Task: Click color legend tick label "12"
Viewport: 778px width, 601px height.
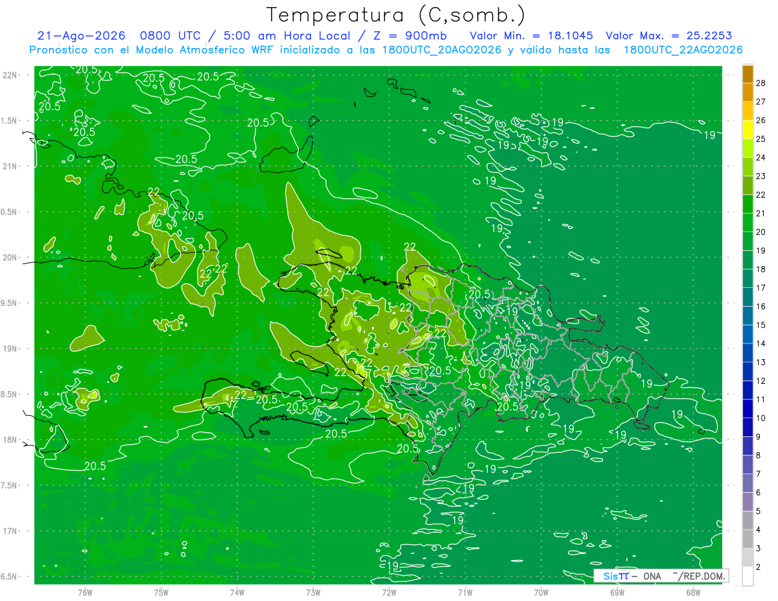Action: pos(761,381)
